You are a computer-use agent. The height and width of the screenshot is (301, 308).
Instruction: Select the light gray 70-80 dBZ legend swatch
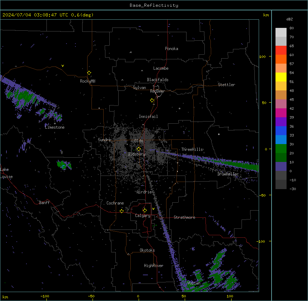(x=281, y=33)
